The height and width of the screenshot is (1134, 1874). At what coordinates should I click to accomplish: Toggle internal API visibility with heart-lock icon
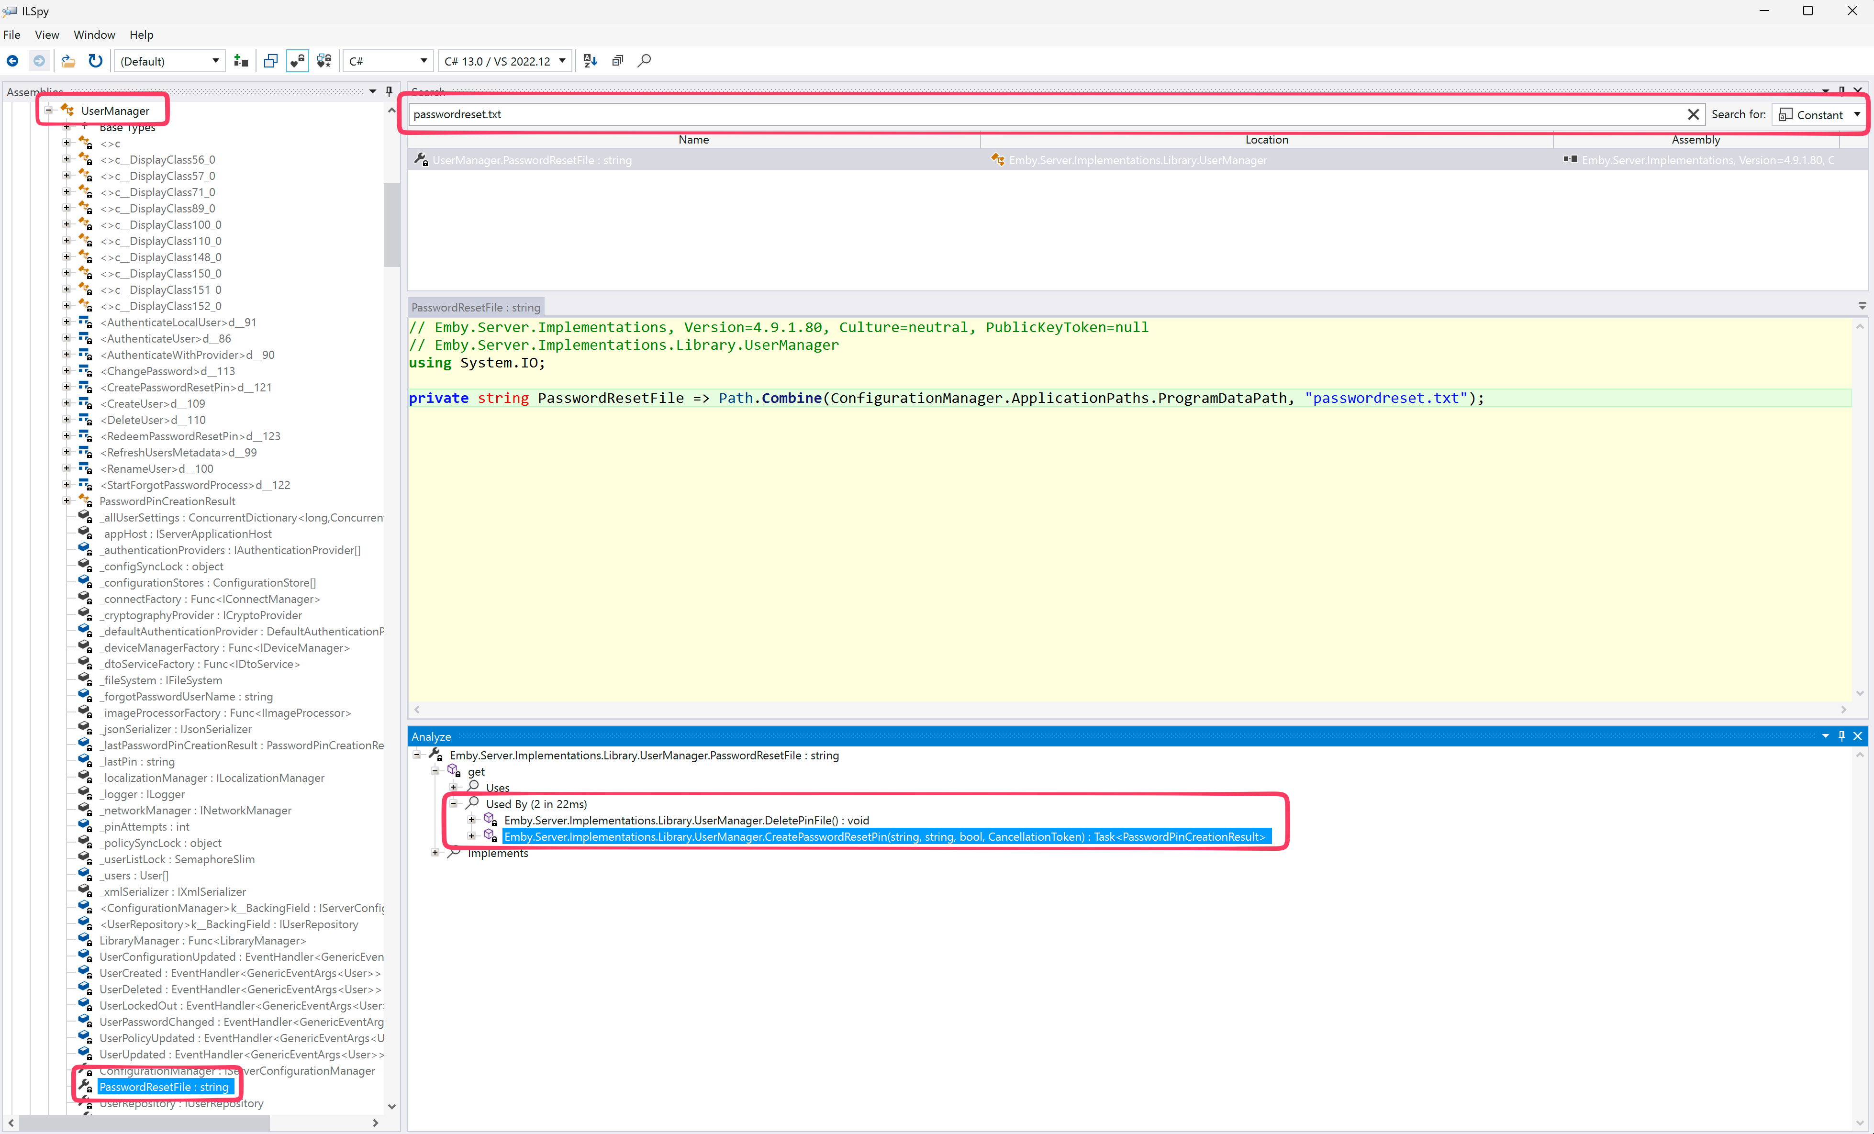click(297, 61)
